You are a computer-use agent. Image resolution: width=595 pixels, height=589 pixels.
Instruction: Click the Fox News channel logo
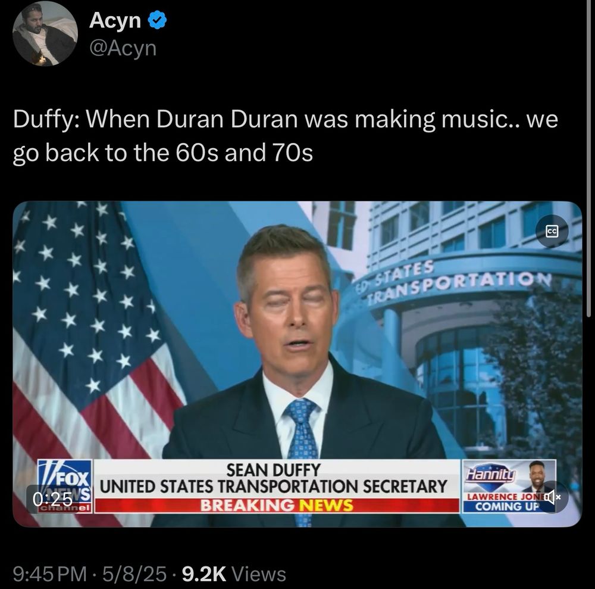tap(64, 486)
